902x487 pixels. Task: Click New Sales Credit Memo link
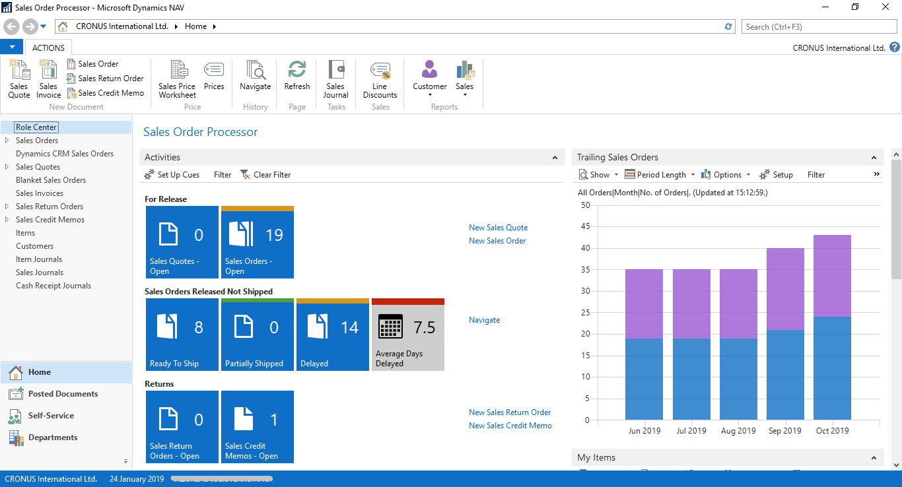(510, 426)
